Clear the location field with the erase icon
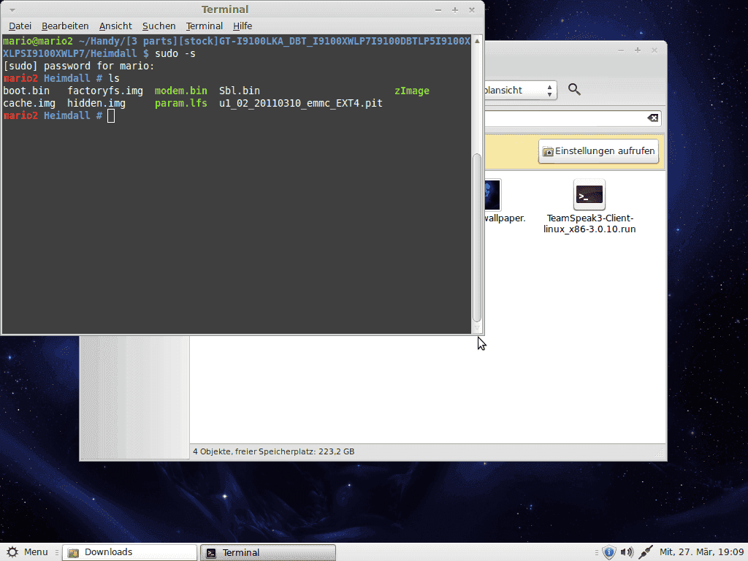748x561 pixels. click(652, 118)
